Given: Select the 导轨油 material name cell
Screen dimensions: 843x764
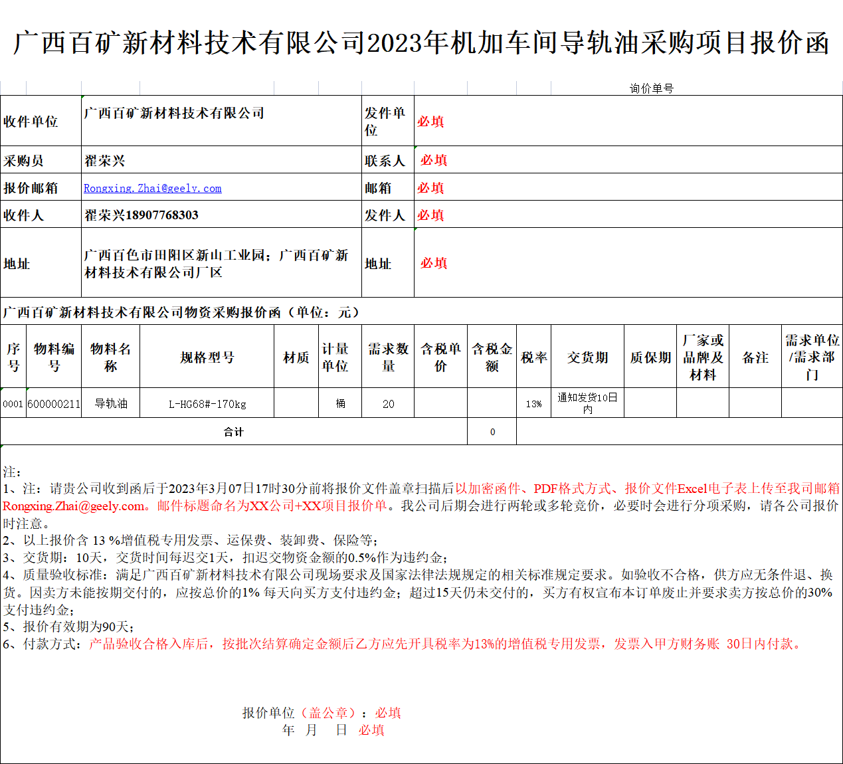Looking at the screenshot, I should [111, 403].
